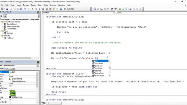This screenshot has height=105, width=187.
Task: Select Locked in the autocomplete popup
Action: (x=100, y=71)
